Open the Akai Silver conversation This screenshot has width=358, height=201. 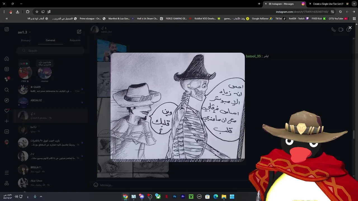[50, 183]
